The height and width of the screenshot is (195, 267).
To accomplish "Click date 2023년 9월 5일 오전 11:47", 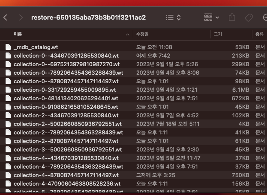I will [168, 158].
